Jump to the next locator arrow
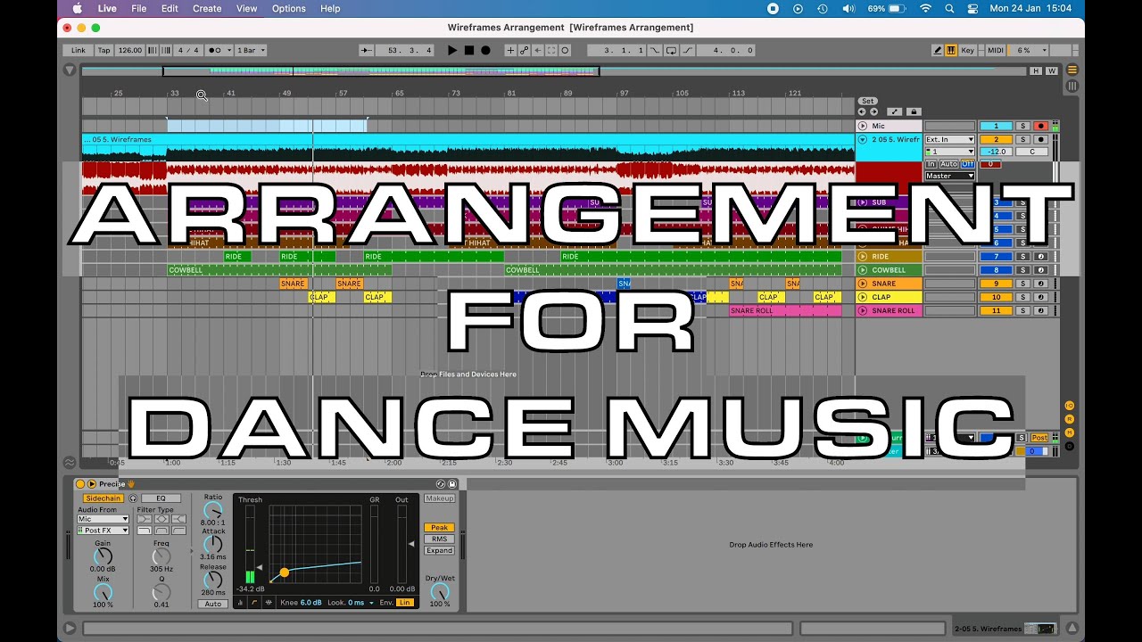This screenshot has width=1142, height=642. click(x=873, y=111)
